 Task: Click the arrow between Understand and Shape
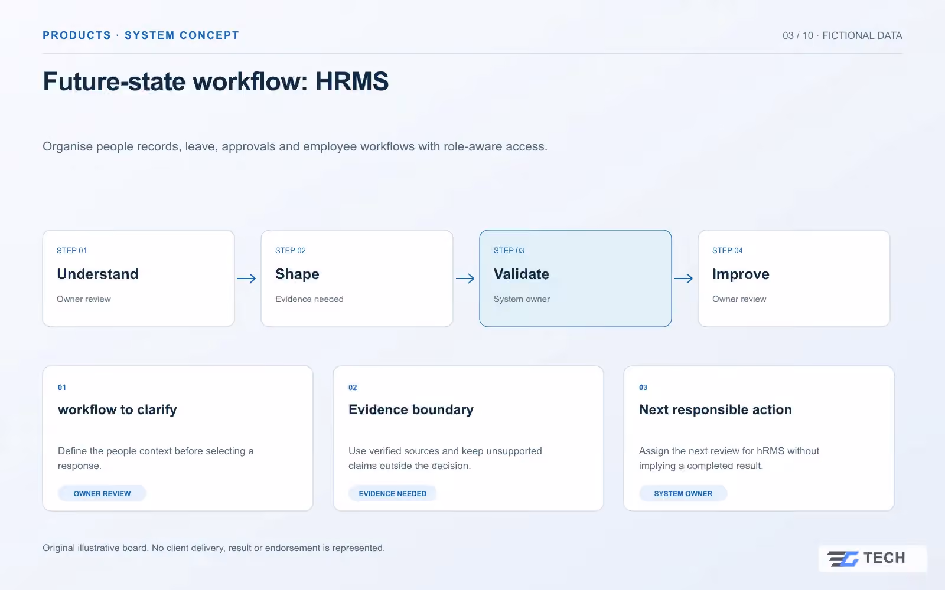pyautogui.click(x=247, y=278)
